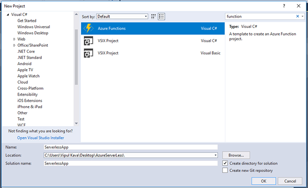Select Cloud category in template tree

point(22,82)
